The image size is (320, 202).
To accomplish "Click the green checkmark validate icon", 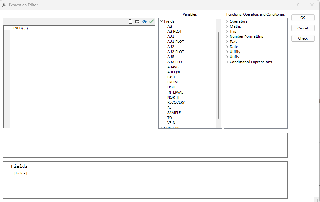I will [x=151, y=22].
